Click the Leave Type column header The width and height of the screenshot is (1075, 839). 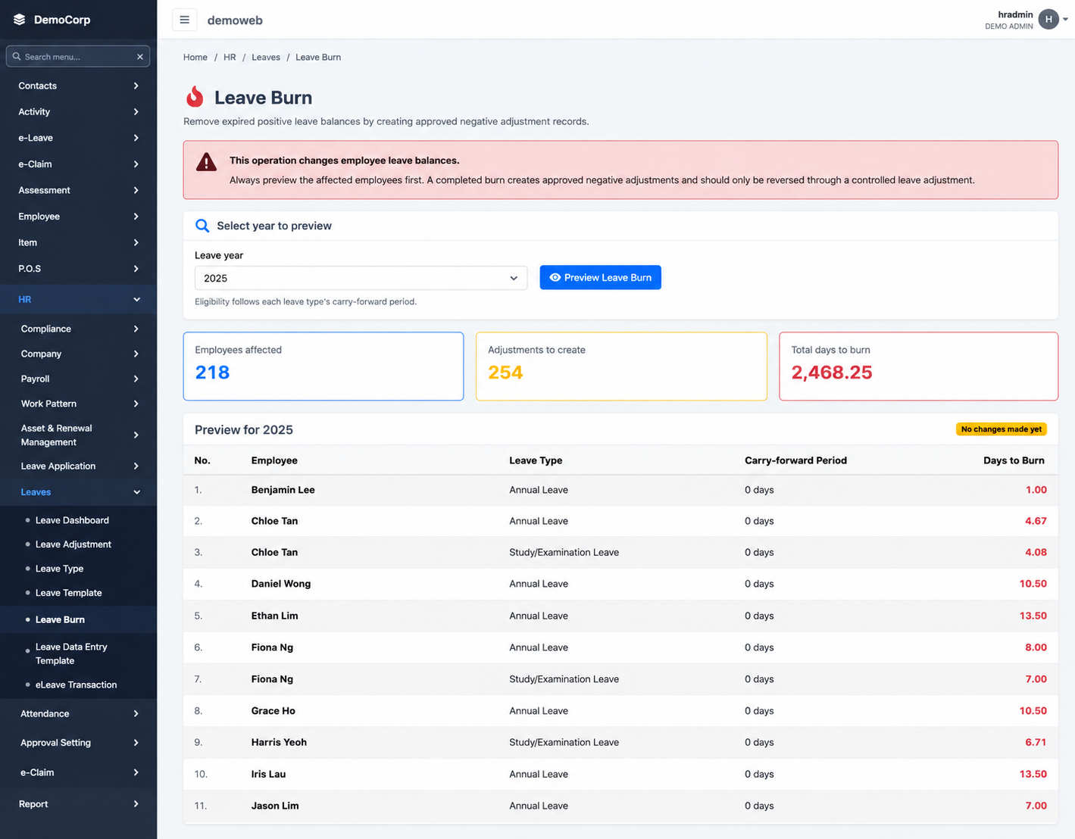536,460
